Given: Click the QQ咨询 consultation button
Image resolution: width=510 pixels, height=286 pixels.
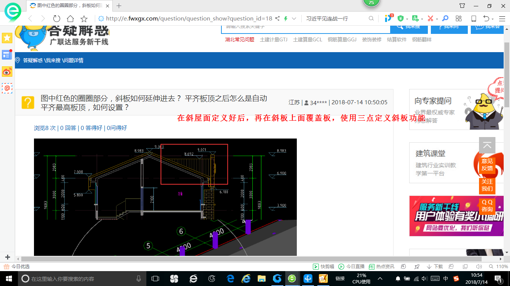Looking at the screenshot, I should tap(487, 206).
